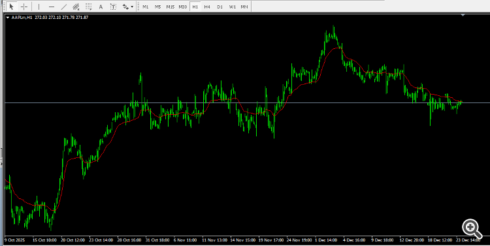The width and height of the screenshot is (490, 246).
Task: Toggle the active H1 timeframe button
Action: (x=195, y=7)
